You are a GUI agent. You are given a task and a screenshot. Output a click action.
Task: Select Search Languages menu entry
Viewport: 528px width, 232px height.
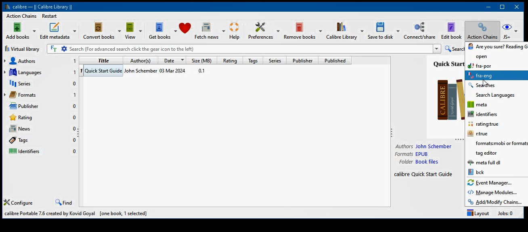click(497, 95)
